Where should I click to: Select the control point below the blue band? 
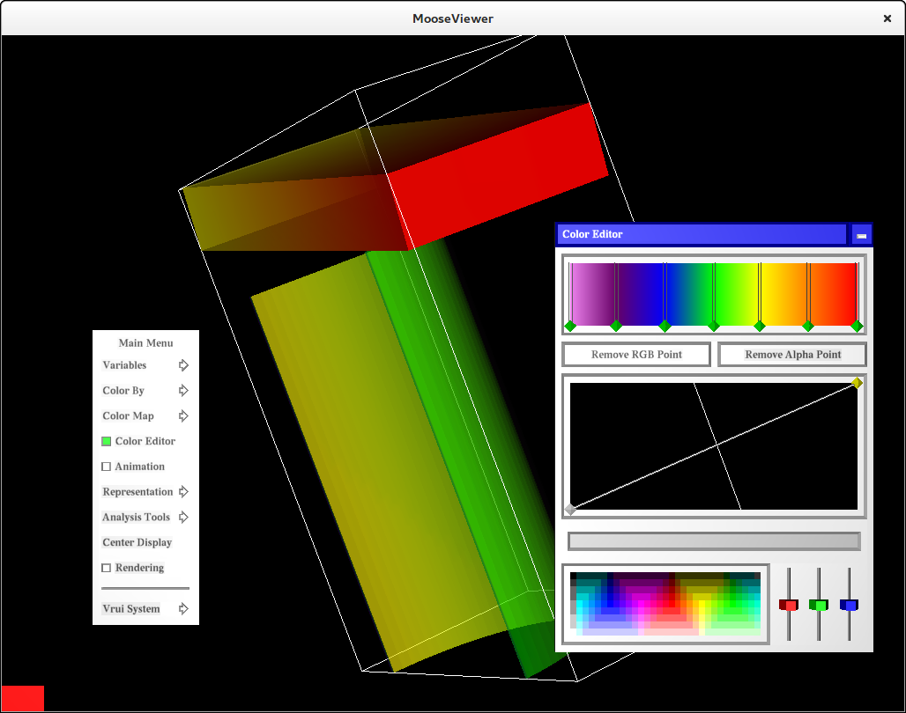(665, 327)
